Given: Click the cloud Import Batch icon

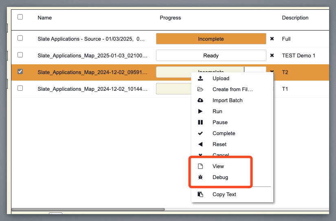Looking at the screenshot, I should [200, 101].
